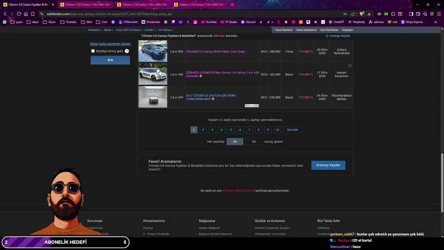
Task: Click the browser address bar URL
Action: point(109,14)
